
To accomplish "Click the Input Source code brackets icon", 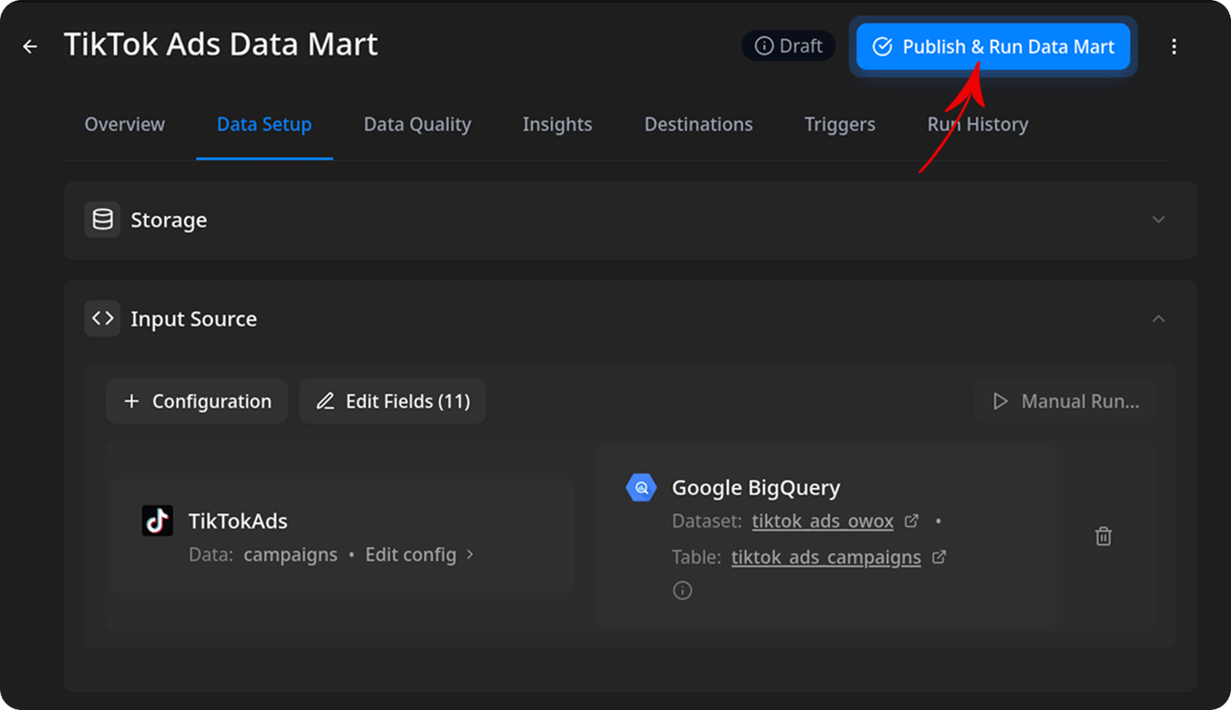I will click(x=103, y=319).
